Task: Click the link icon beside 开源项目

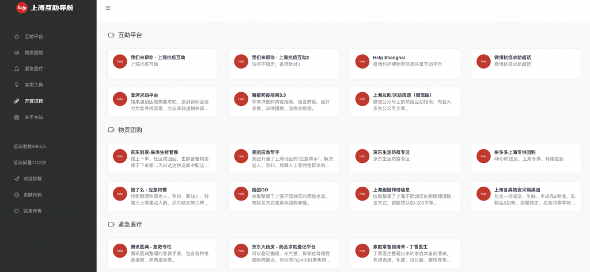Action: [17, 101]
